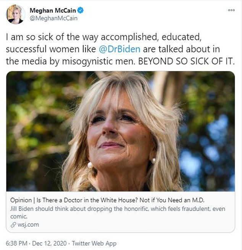
Task: Click the 'dropping the honorific' article description
Action: click(x=115, y=209)
